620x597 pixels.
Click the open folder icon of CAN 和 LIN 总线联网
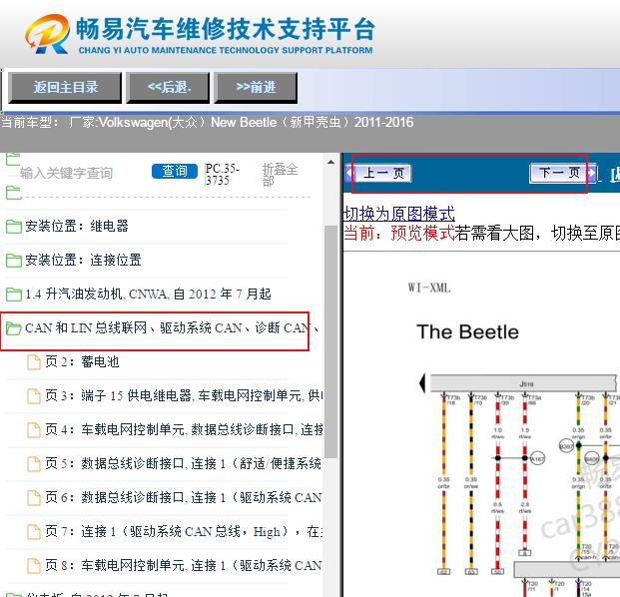14,328
